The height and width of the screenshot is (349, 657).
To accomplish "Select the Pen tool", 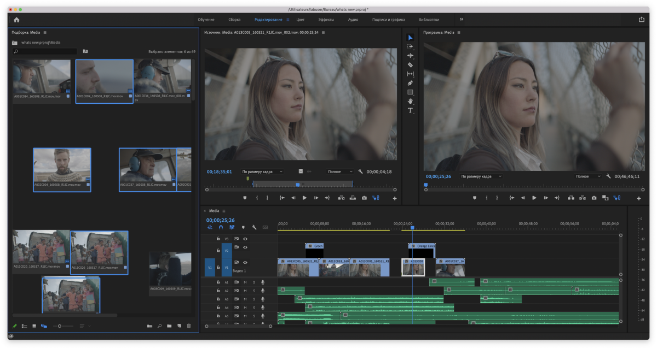I will 411,83.
